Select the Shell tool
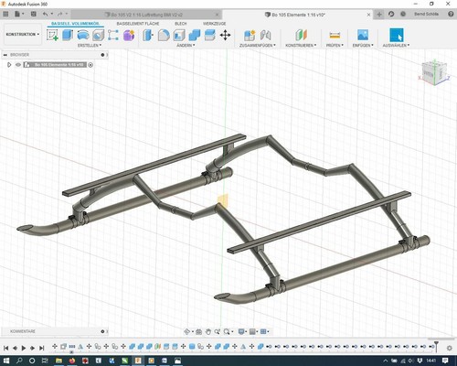This screenshot has width=457, height=366. pos(179,35)
